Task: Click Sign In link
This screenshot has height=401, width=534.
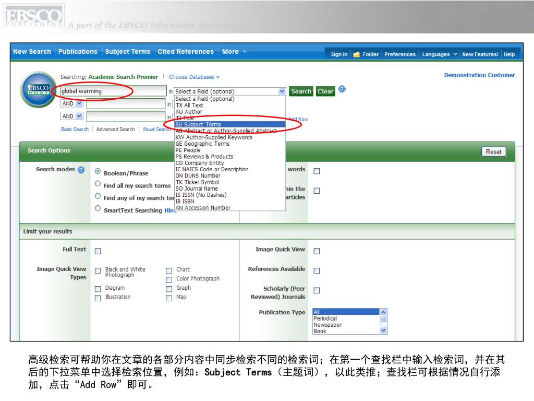Action: pyautogui.click(x=339, y=54)
